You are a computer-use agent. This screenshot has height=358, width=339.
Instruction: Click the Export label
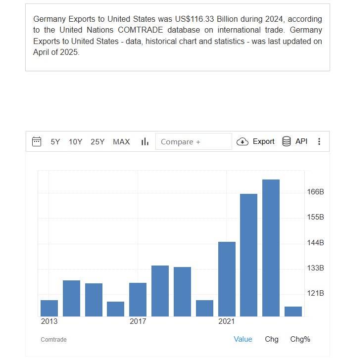click(263, 141)
